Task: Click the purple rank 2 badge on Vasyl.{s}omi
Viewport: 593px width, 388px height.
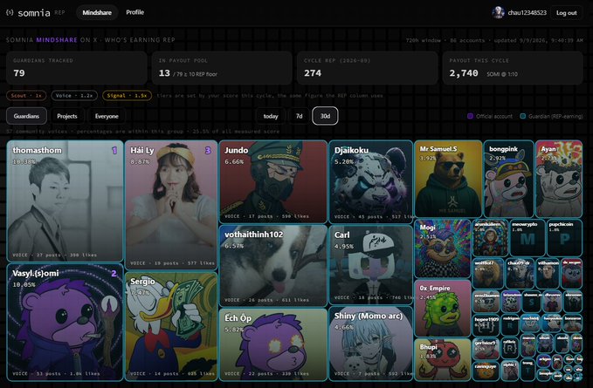Action: point(114,273)
